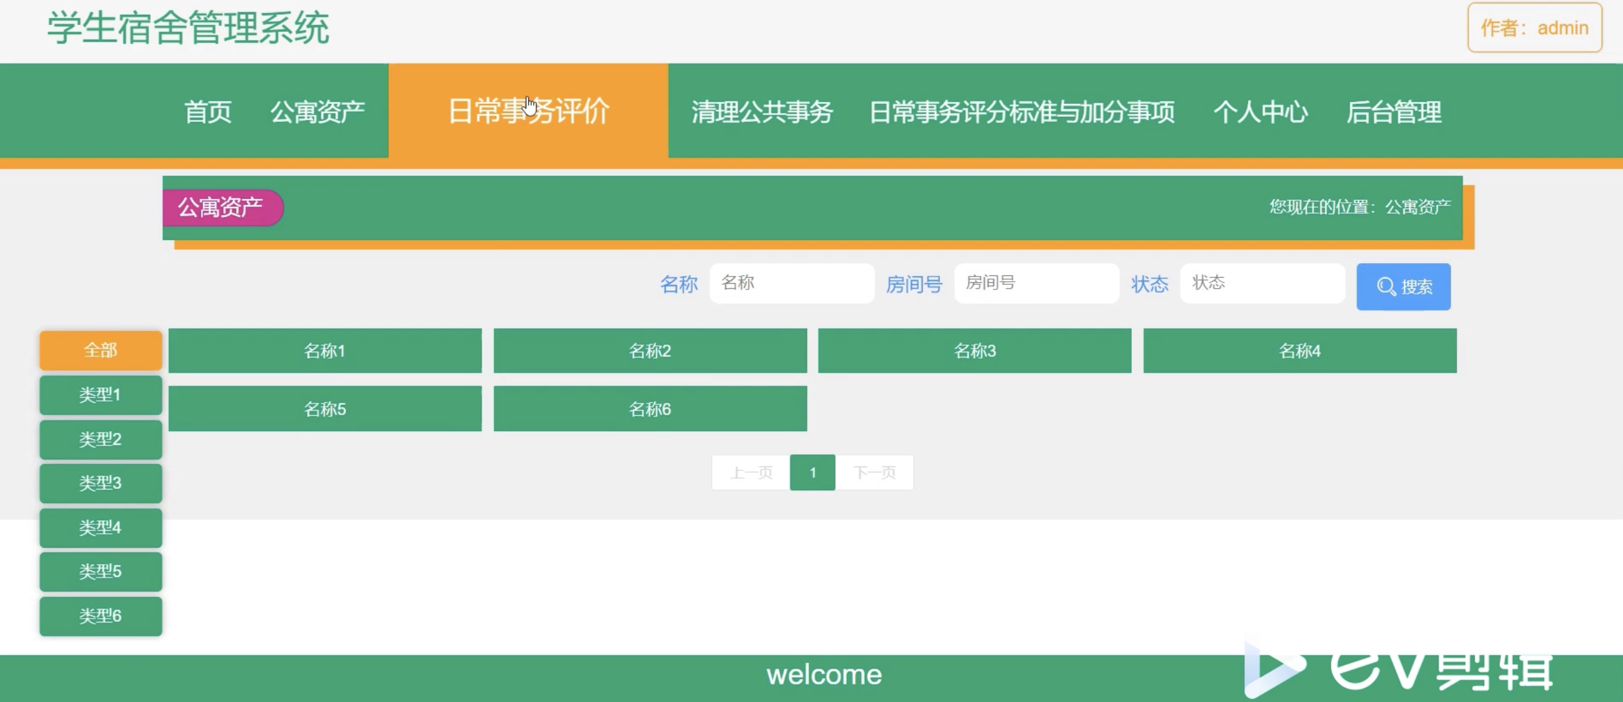Click the blue 搜索 search button
This screenshot has height=702, width=1623.
point(1403,286)
